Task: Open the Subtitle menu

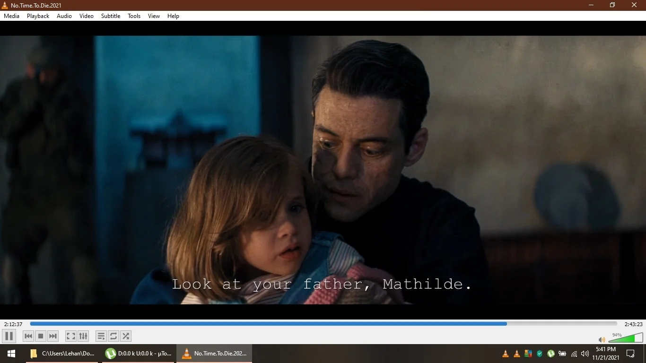Action: pyautogui.click(x=111, y=16)
